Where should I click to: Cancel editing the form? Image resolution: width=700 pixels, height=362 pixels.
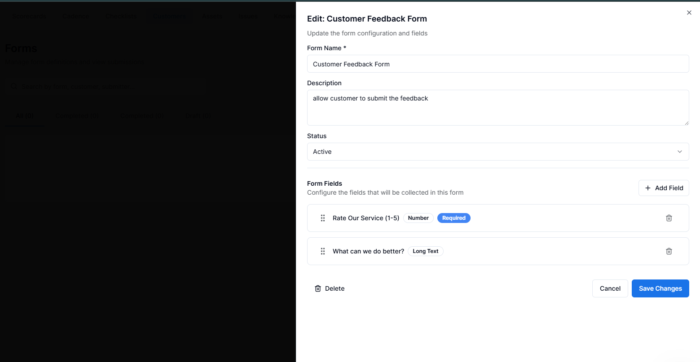(610, 288)
